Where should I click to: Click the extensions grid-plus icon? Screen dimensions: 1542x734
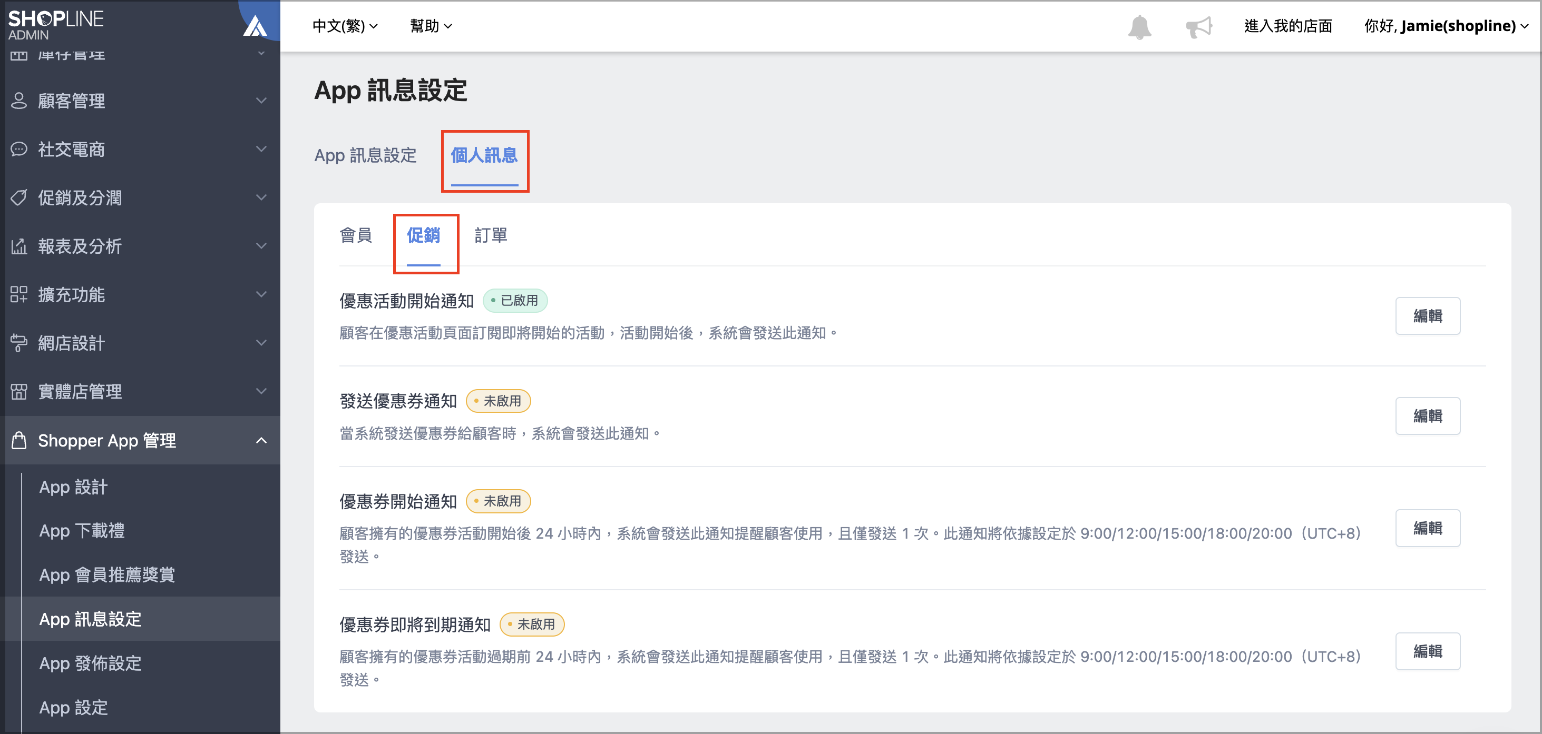click(x=19, y=294)
